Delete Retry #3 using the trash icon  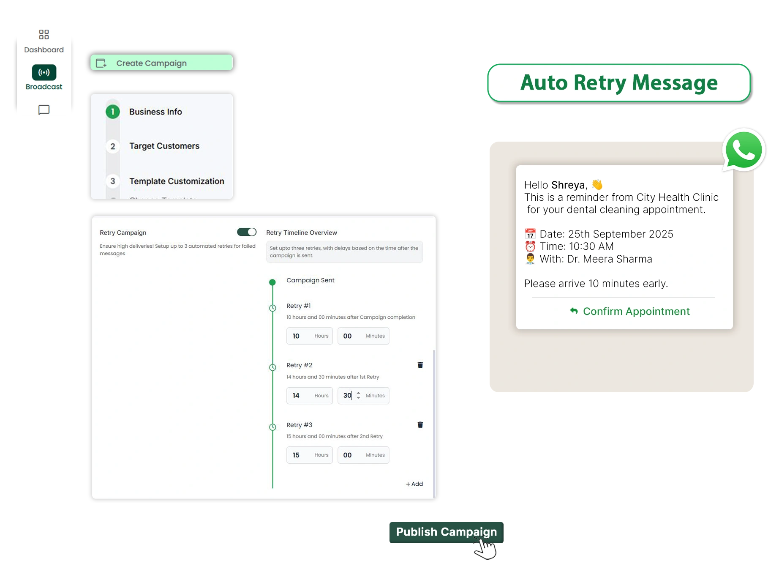(420, 424)
